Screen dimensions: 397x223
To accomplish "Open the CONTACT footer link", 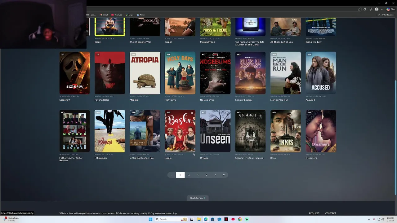I will click(331, 213).
